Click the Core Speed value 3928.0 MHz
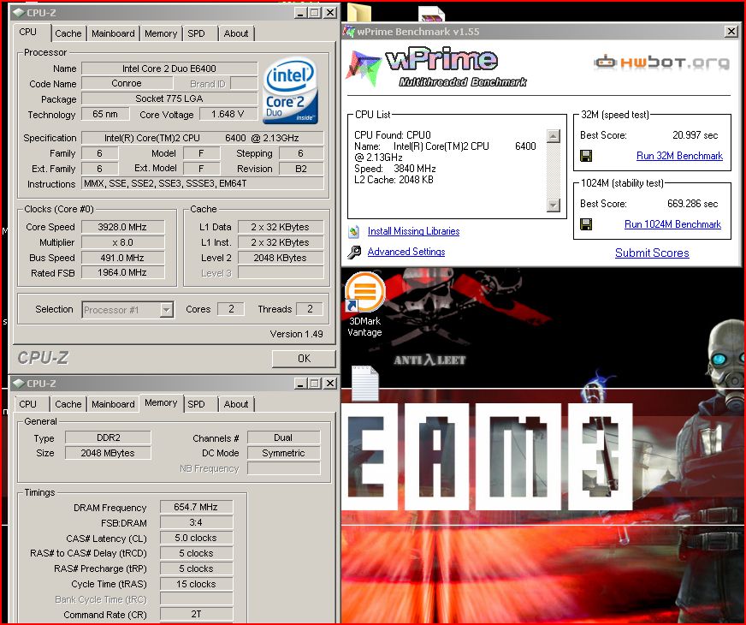746x625 pixels. (x=122, y=227)
